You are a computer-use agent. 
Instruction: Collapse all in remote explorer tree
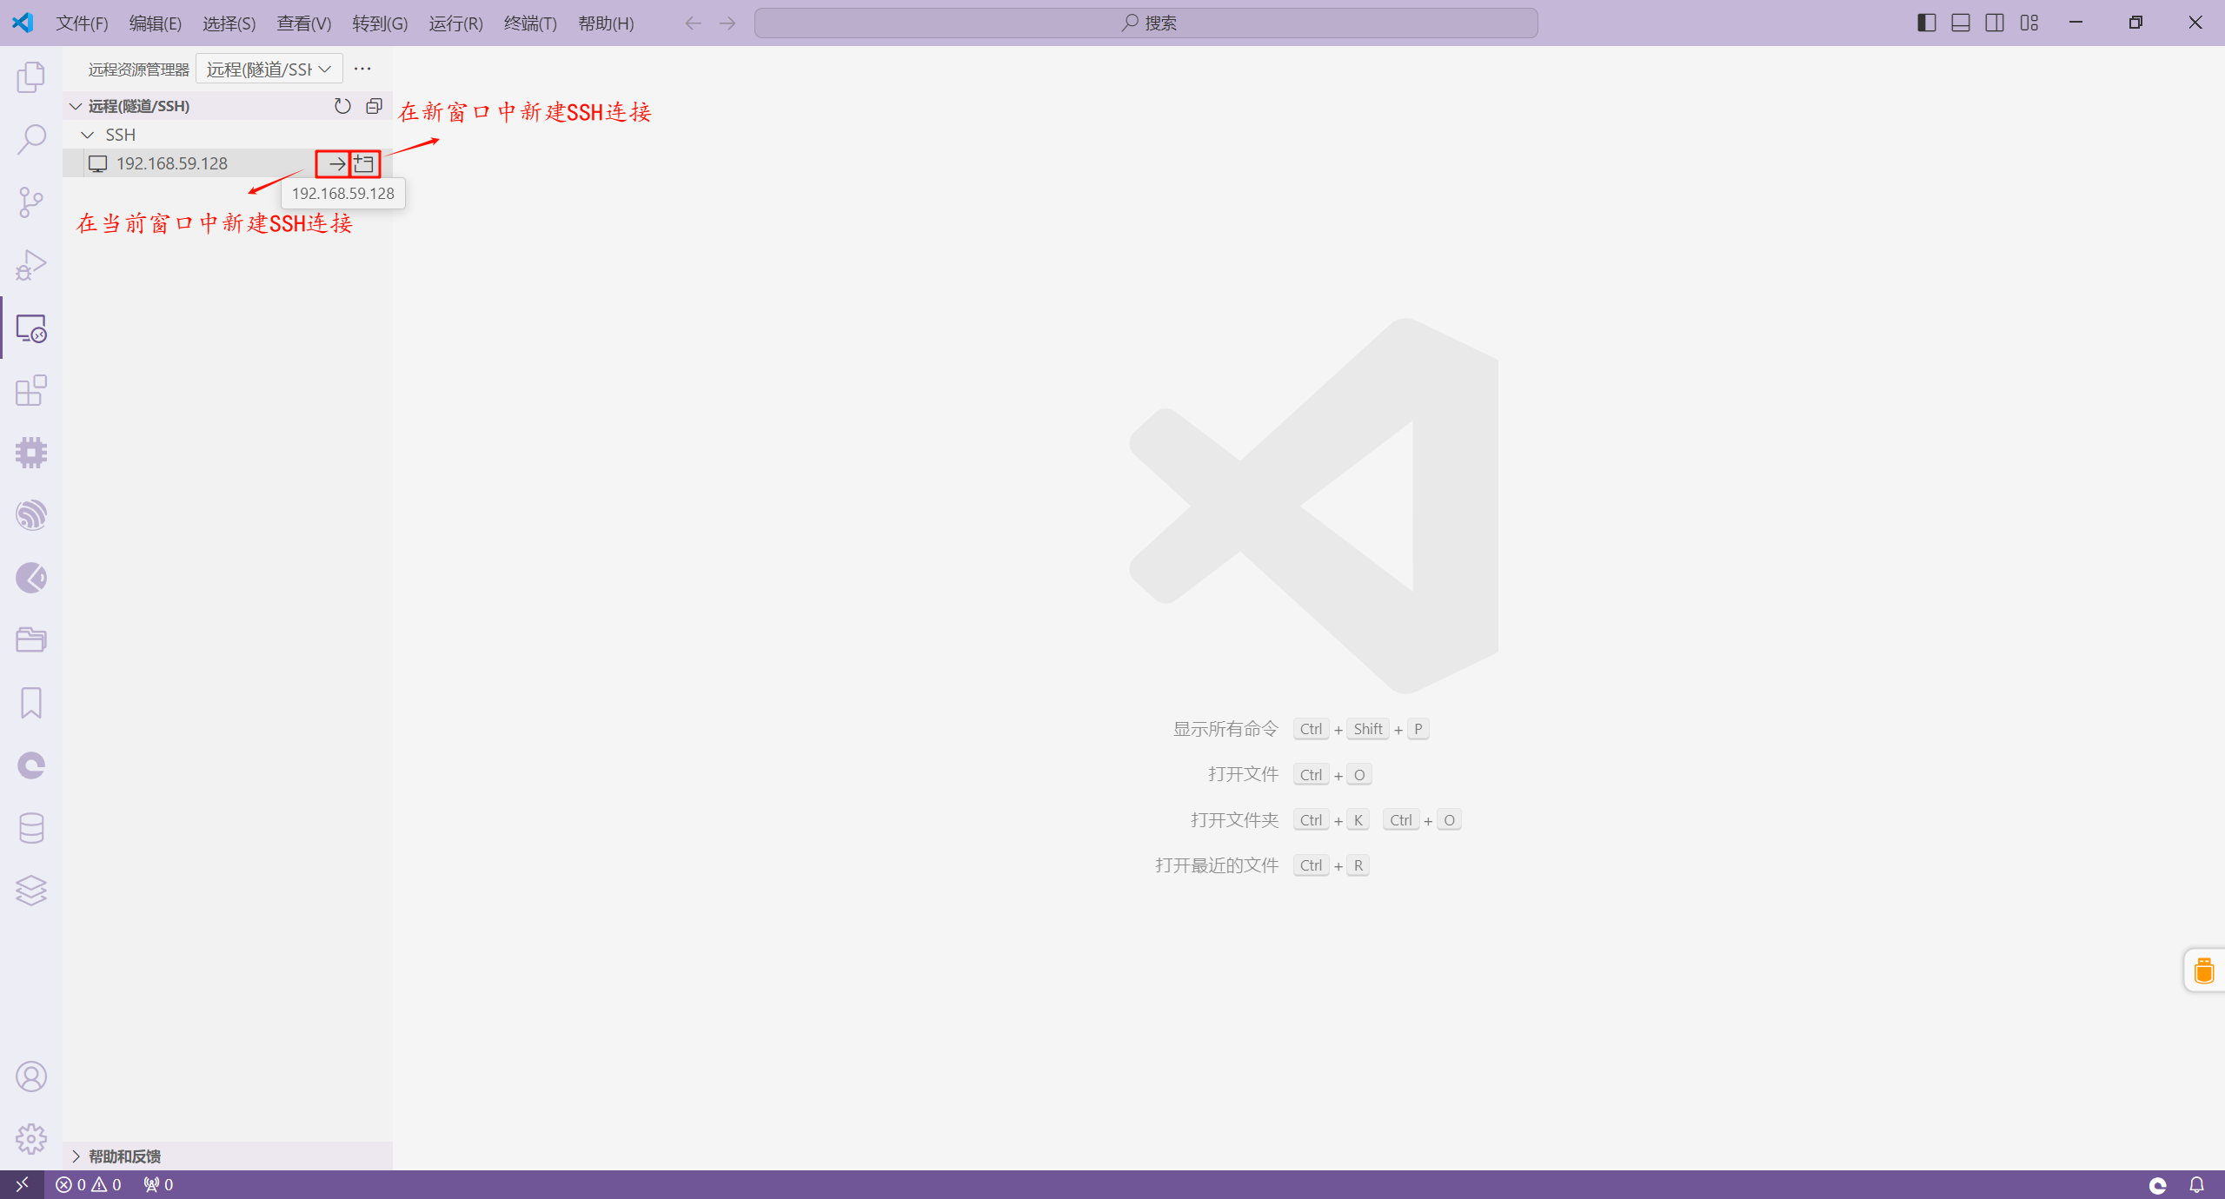(374, 106)
